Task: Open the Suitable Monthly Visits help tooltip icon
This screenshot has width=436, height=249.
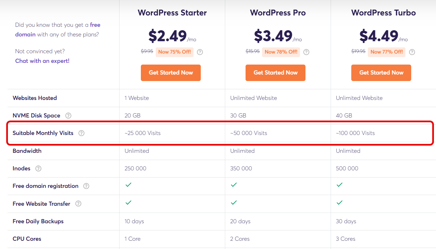Action: click(81, 133)
